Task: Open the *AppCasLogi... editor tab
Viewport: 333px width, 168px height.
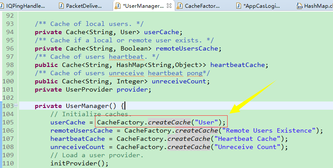Action: tap(258, 6)
